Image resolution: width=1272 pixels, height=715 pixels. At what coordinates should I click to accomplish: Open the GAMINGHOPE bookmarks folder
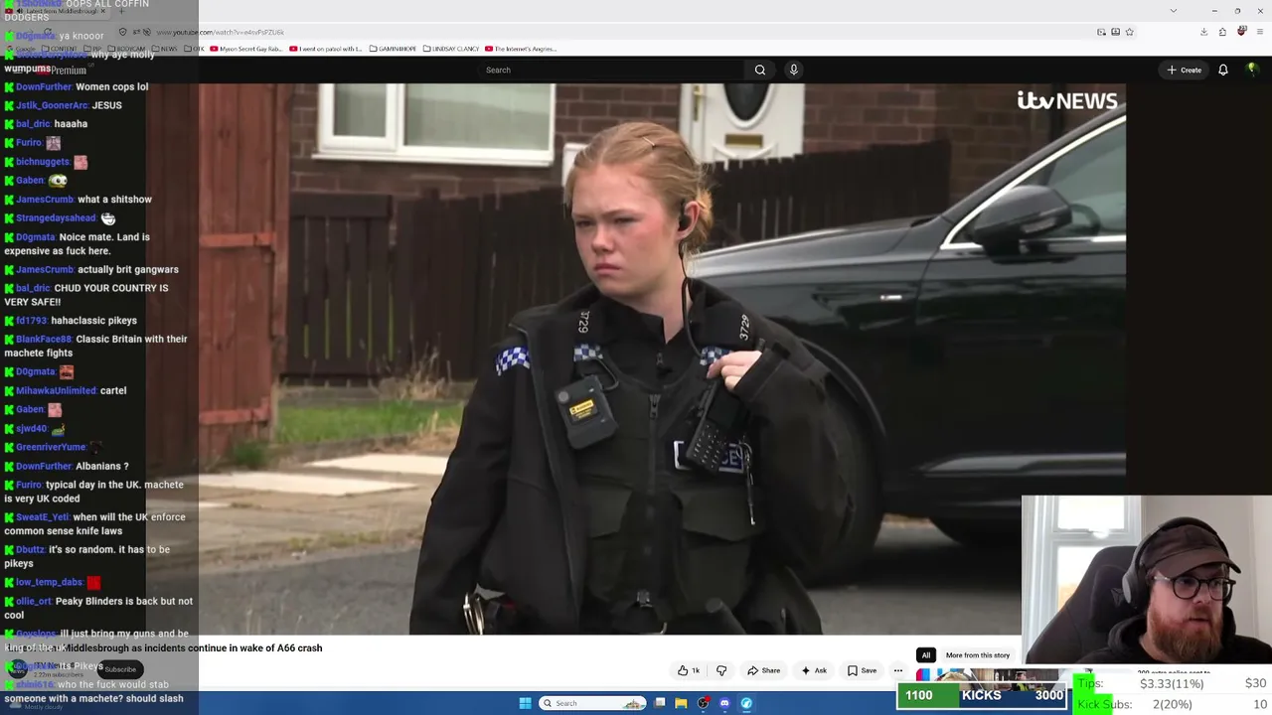393,49
